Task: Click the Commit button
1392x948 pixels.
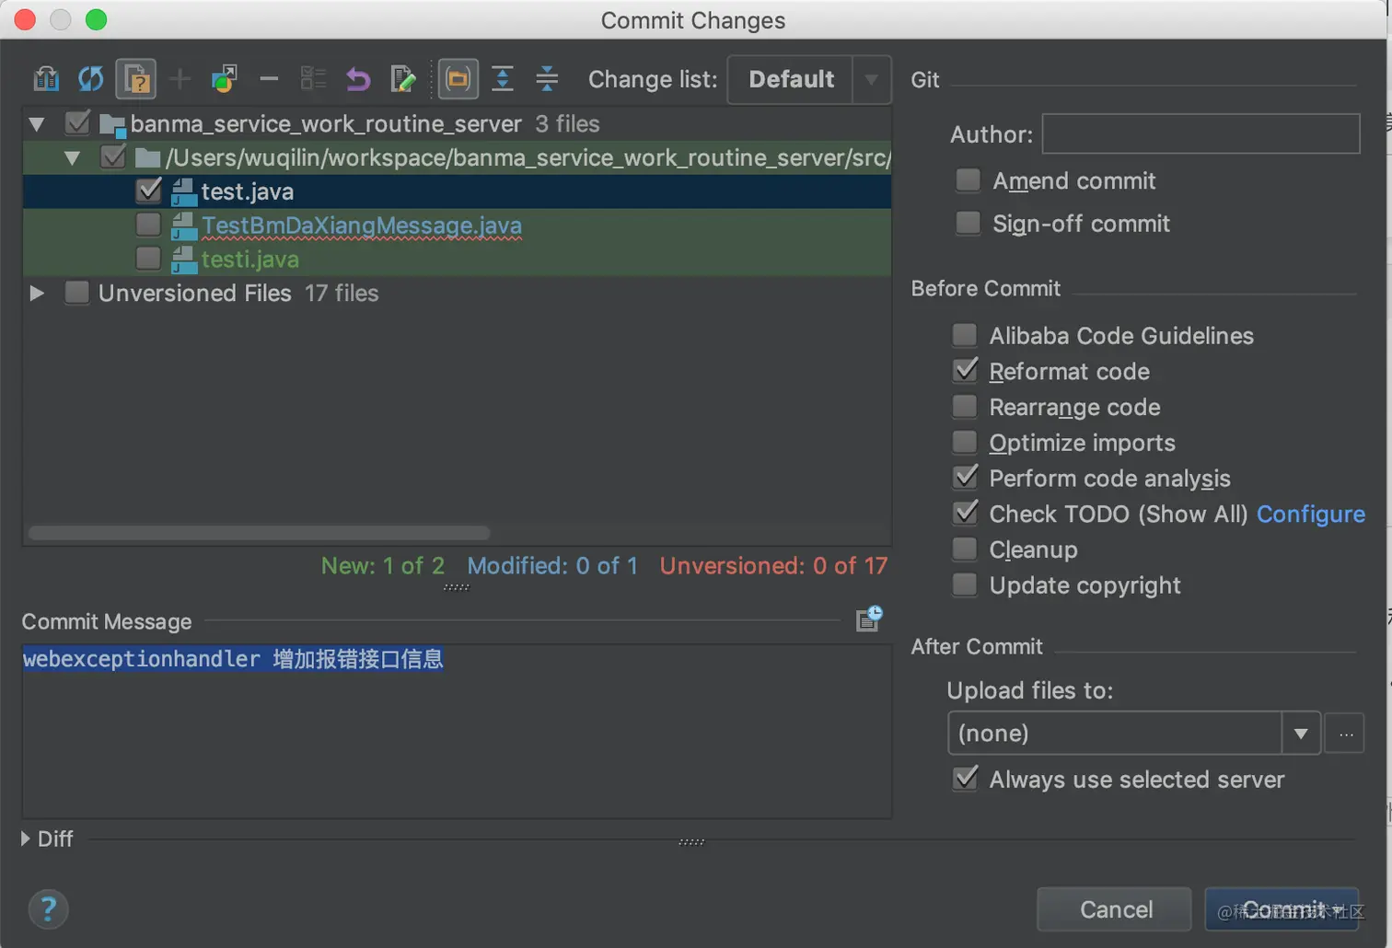Action: click(x=1282, y=909)
